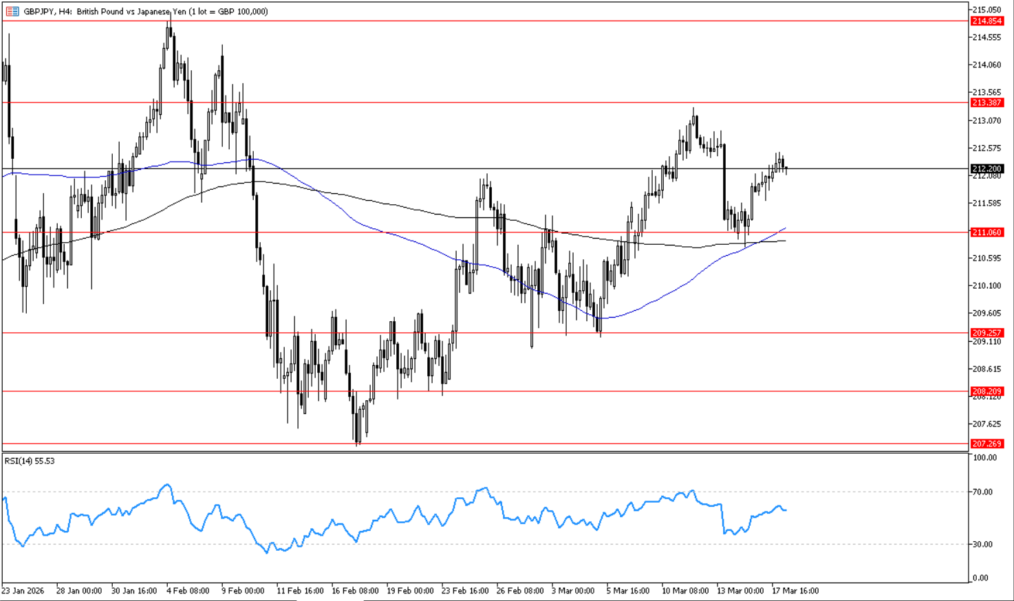Click the 215.050 price scale value
Viewport: 1014px width, 601px height.
coord(986,10)
